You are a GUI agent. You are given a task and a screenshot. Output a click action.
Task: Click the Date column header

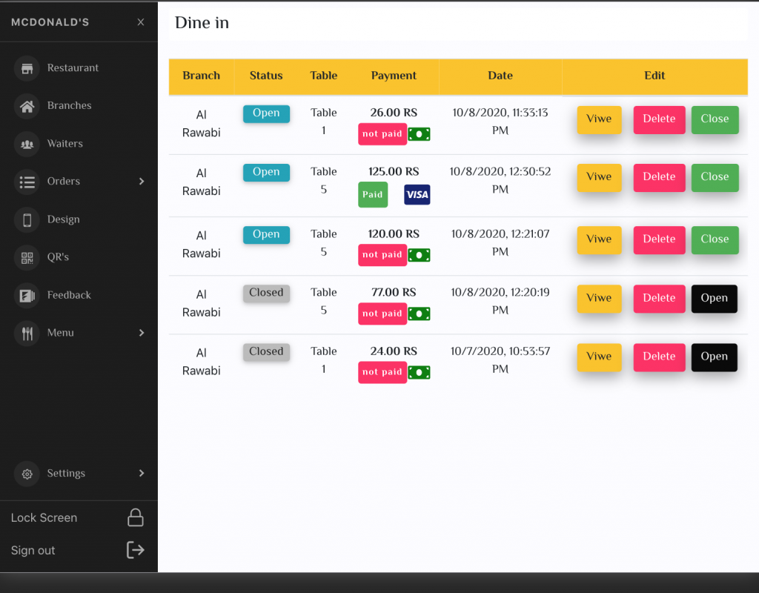tap(500, 76)
